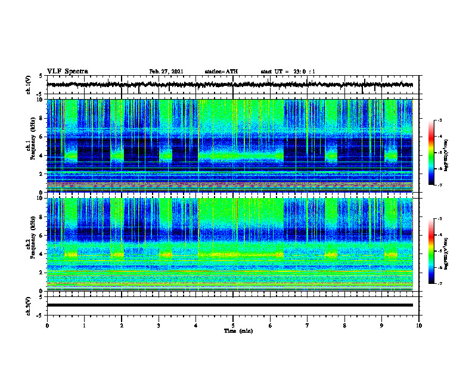Select the ch.2 "Frequency (kHz)" axis label
472x365 pixels.
click(33, 237)
